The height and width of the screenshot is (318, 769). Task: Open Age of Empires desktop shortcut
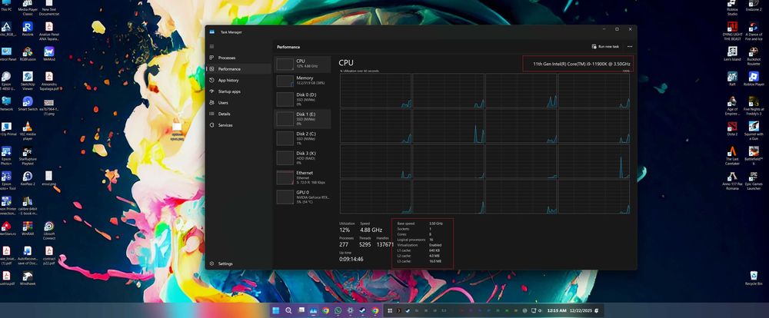click(732, 106)
